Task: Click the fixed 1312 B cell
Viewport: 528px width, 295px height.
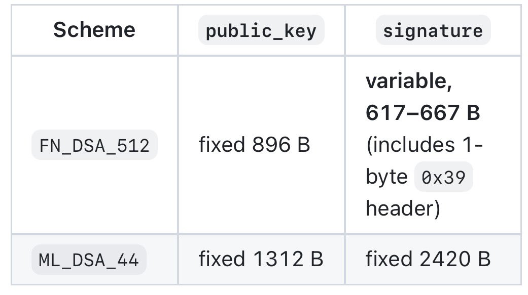Action: click(261, 259)
